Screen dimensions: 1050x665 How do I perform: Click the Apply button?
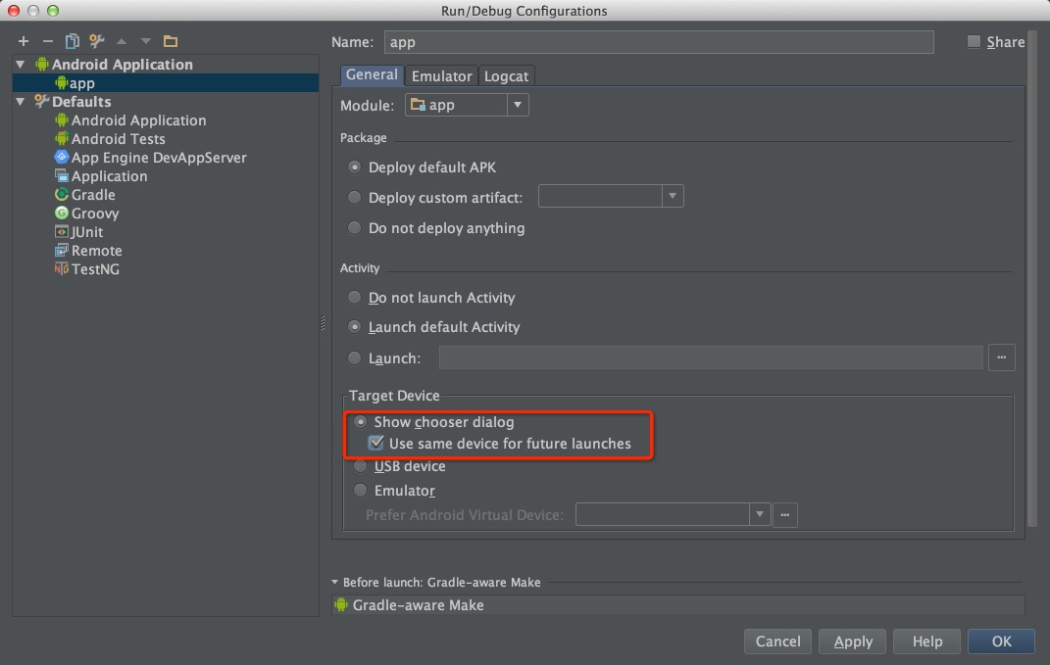point(852,641)
